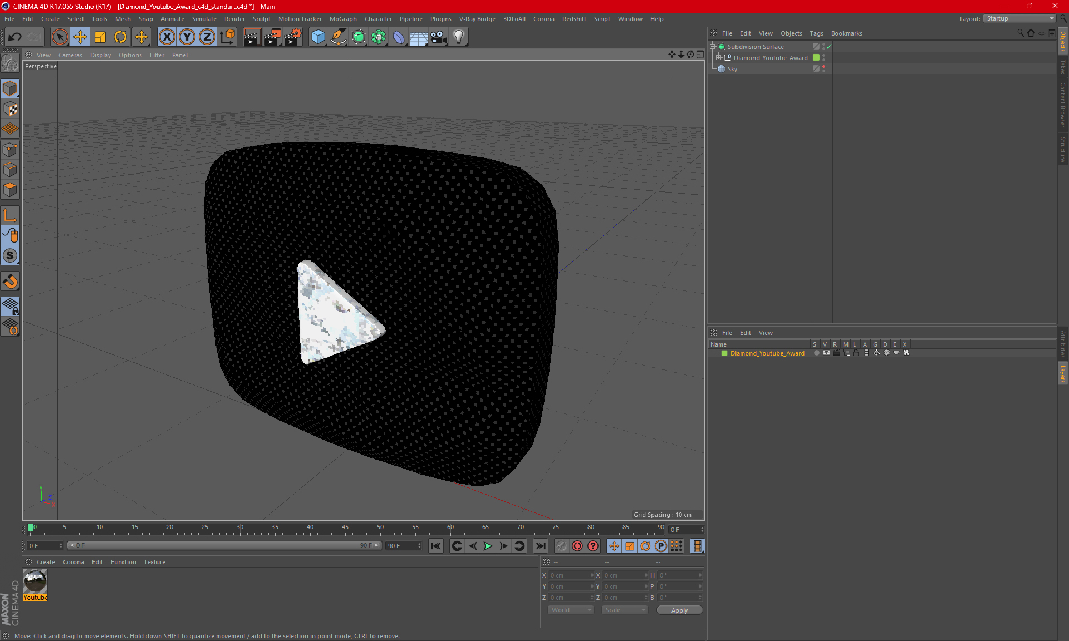Toggle the Snap magnet icon
The height and width of the screenshot is (641, 1069).
[x=10, y=282]
